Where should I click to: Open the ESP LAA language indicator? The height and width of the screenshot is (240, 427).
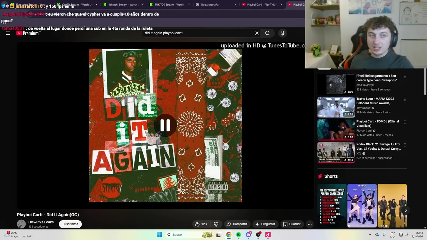click(393, 235)
